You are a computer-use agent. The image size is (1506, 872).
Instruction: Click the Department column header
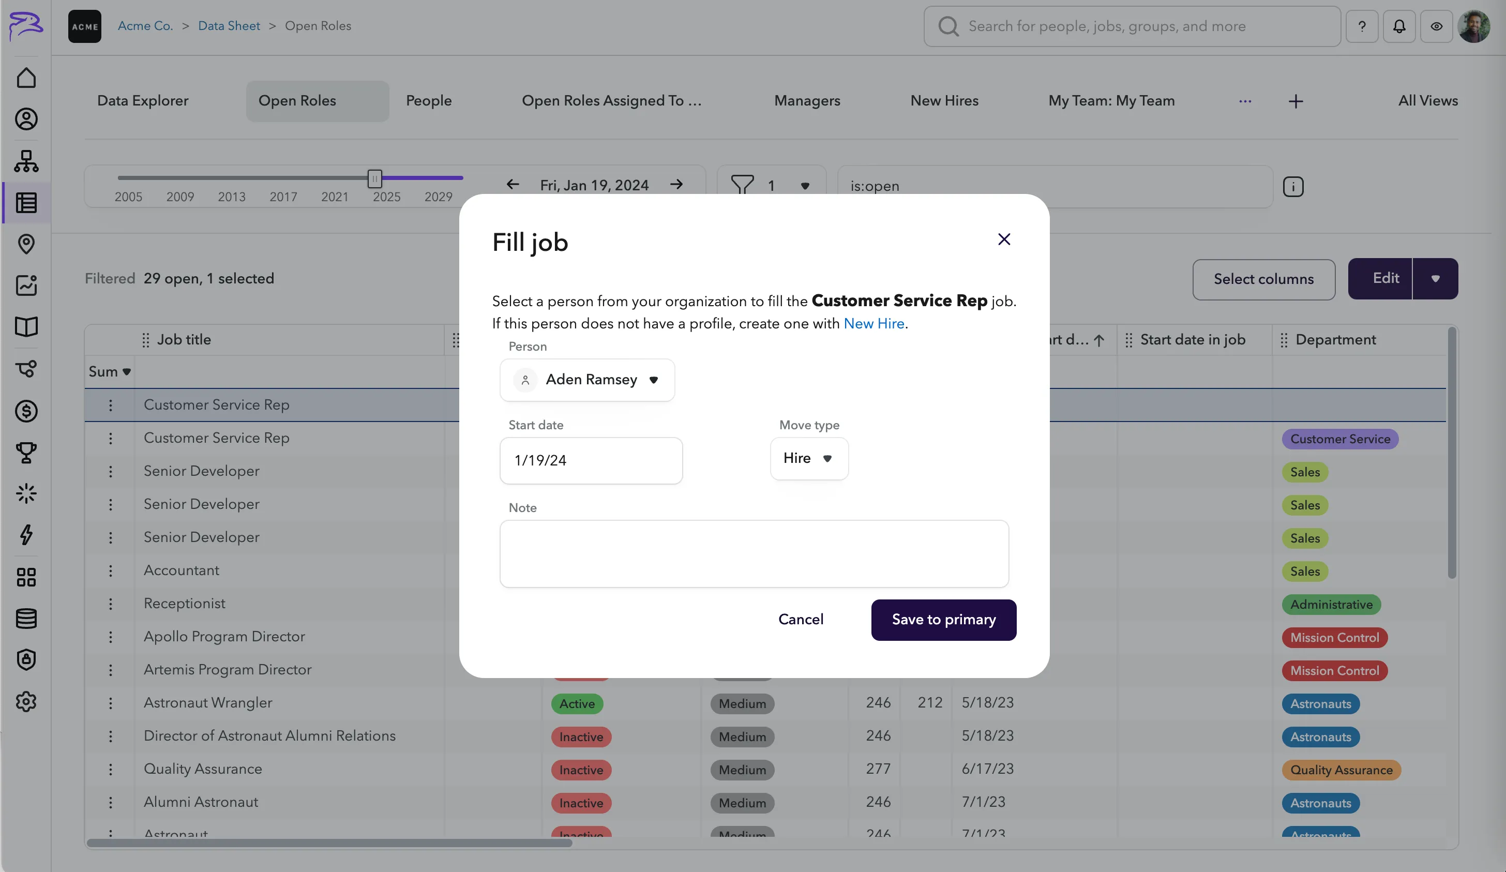[1335, 339]
